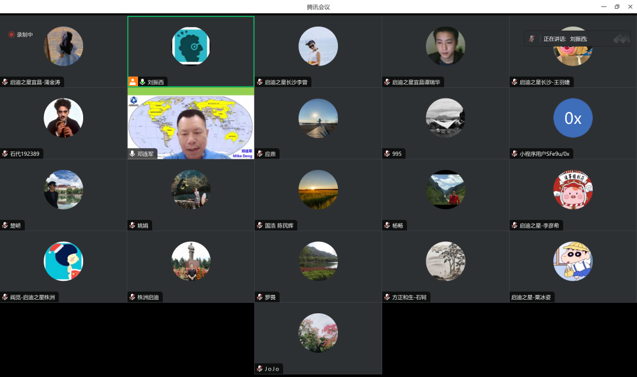Click muted mic icon for 国浩 陈民辉

[x=260, y=225]
